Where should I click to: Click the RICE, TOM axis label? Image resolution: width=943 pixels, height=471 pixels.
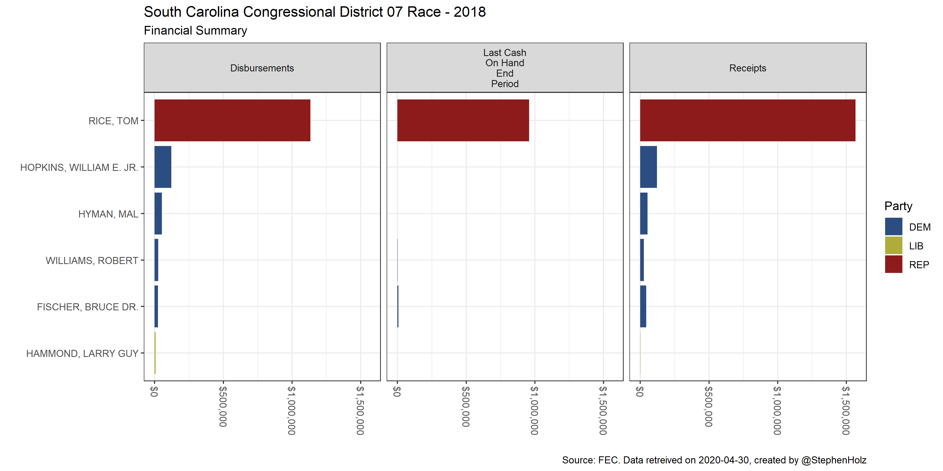click(113, 121)
